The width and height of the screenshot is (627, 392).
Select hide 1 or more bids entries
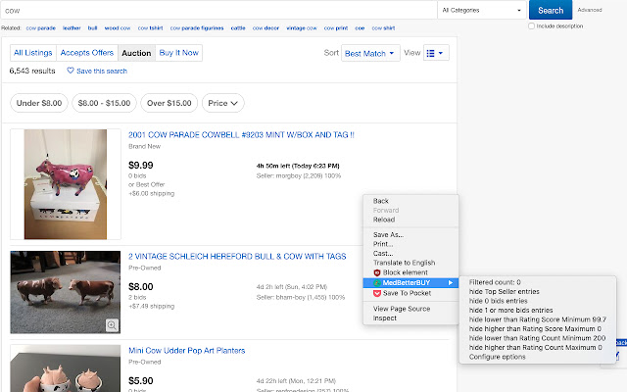pyautogui.click(x=538, y=311)
